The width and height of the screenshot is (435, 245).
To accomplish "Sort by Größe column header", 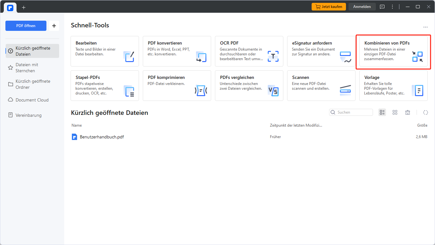I will pyautogui.click(x=422, y=125).
